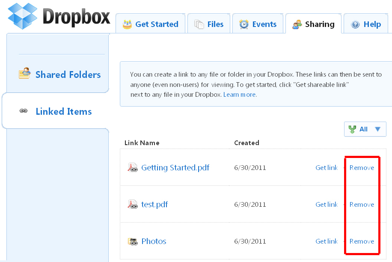Click the All dropdown arrow
This screenshot has height=262, width=392.
tap(377, 129)
